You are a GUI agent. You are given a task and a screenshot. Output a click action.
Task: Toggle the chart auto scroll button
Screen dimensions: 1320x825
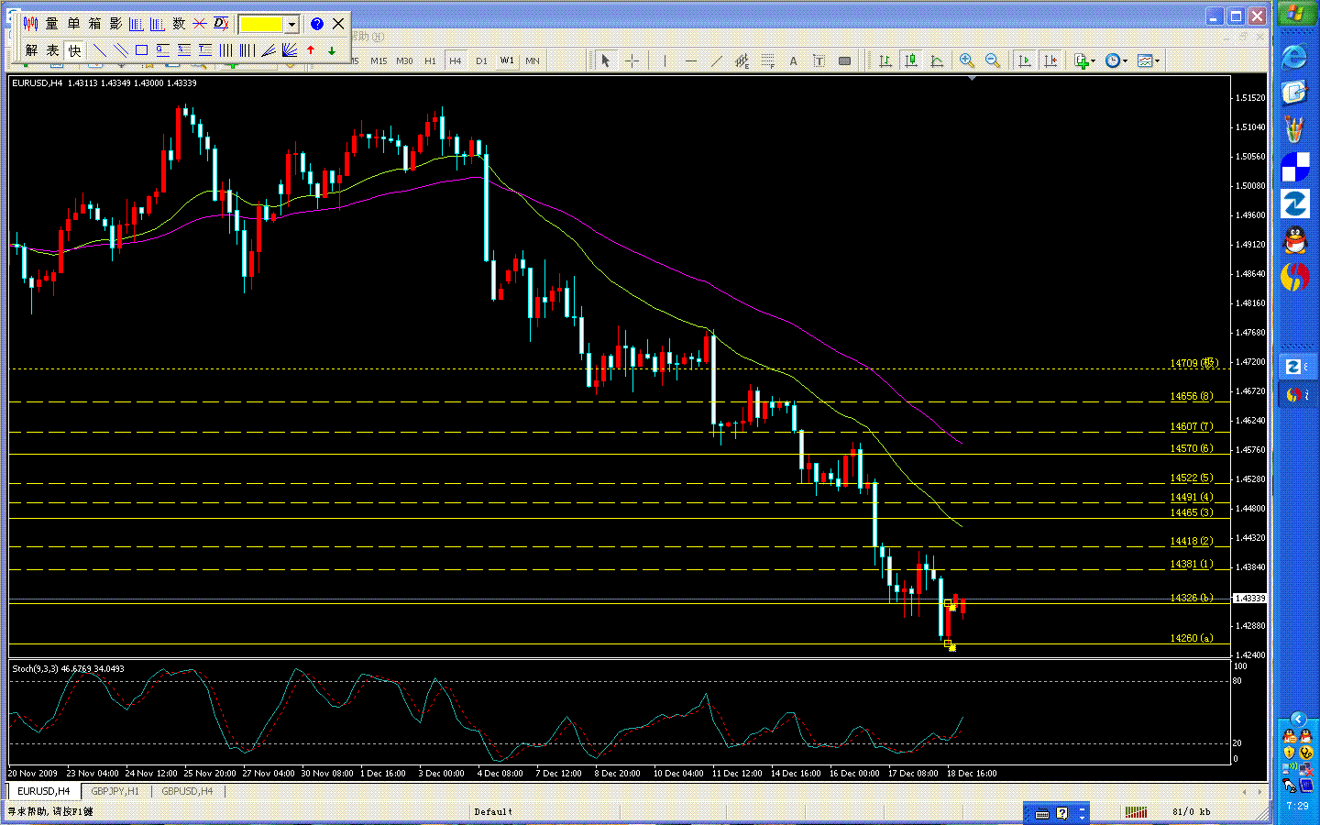tap(1025, 60)
